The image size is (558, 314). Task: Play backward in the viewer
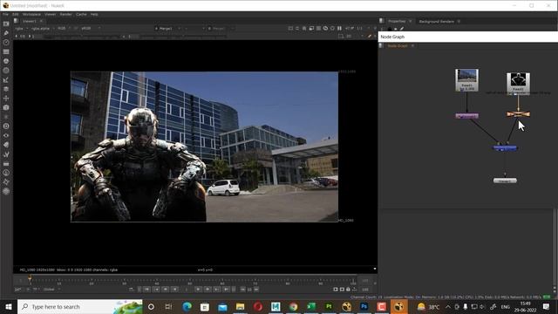click(x=174, y=290)
